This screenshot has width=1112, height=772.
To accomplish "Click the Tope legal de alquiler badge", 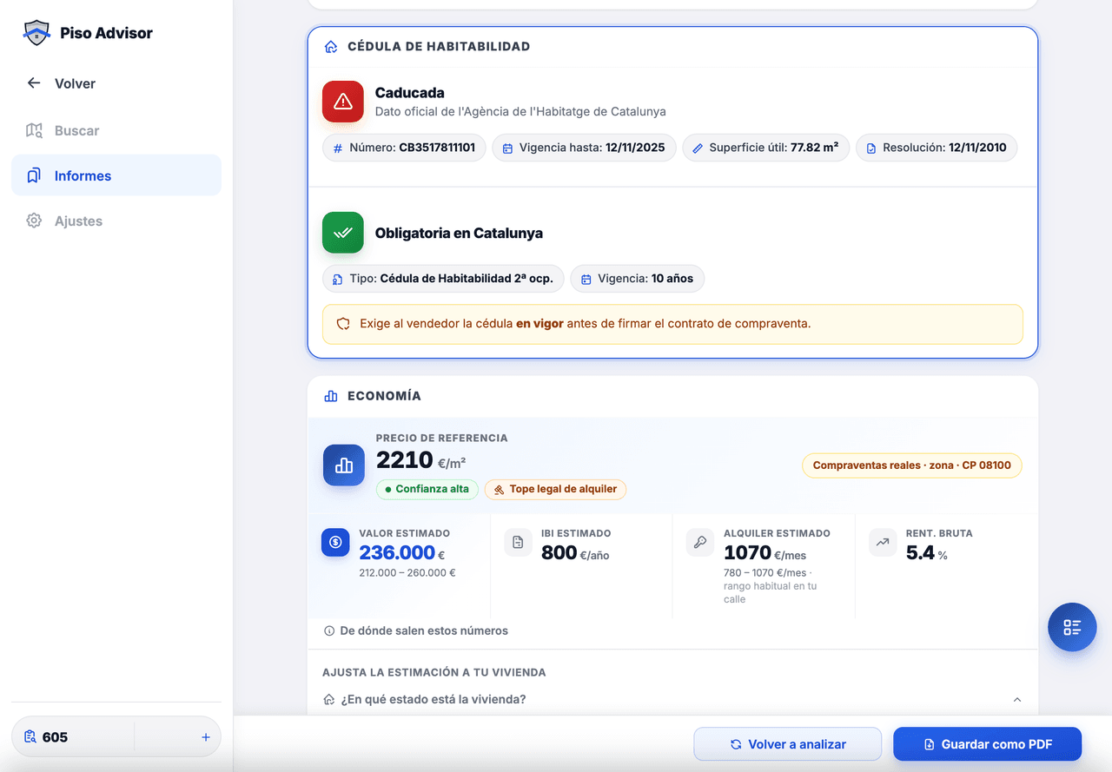I will click(x=555, y=489).
